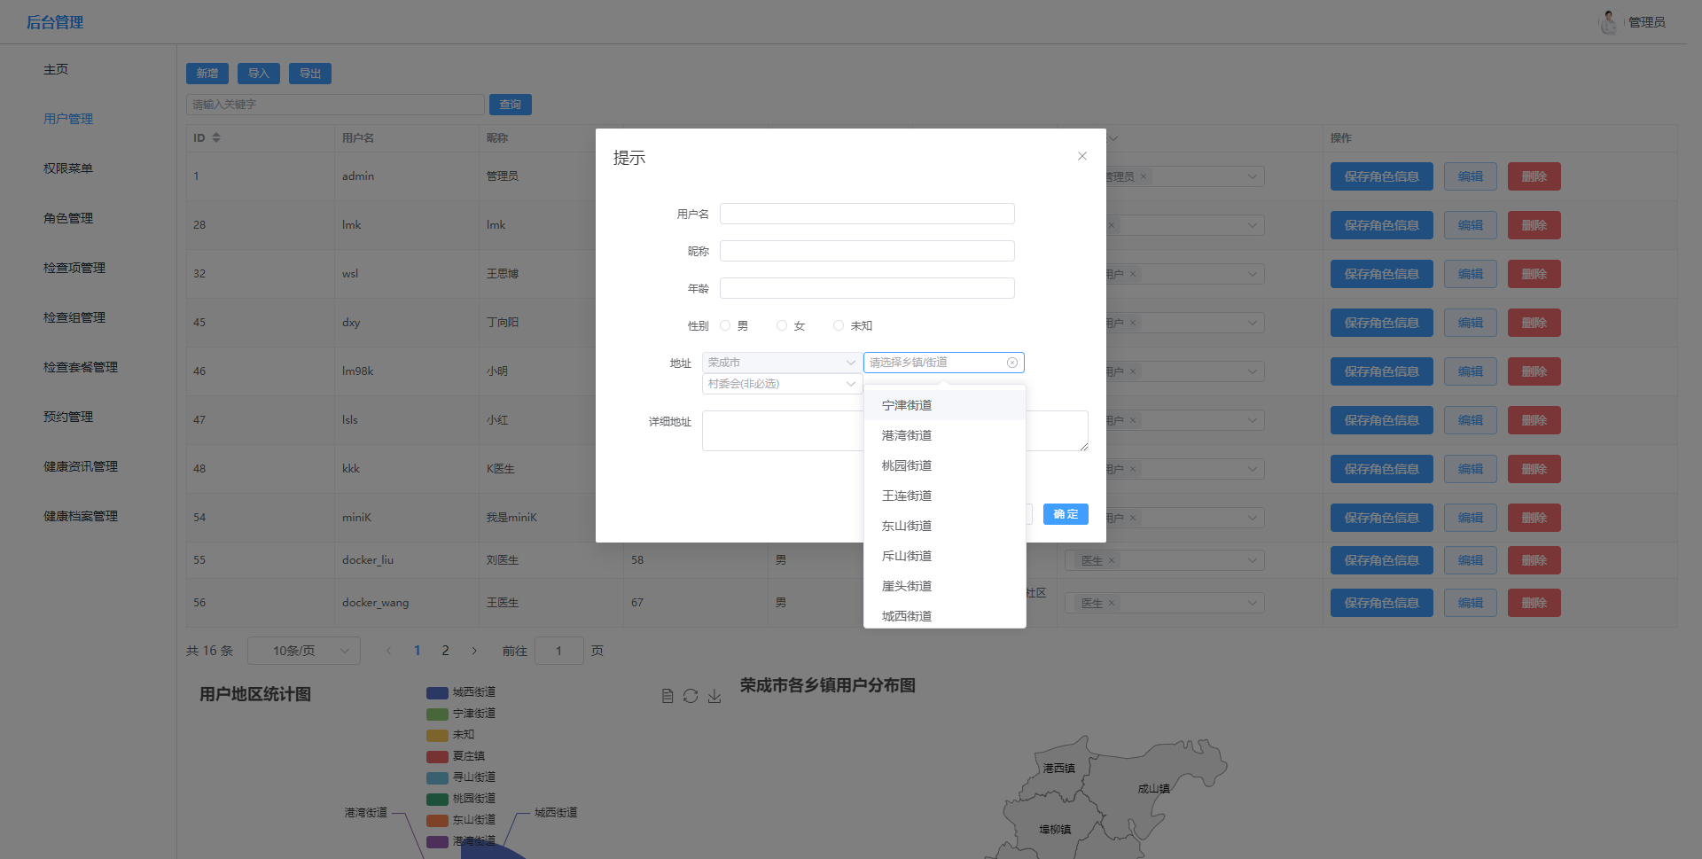Select the 女 gender radio button
This screenshot has width=1702, height=859.
[782, 325]
